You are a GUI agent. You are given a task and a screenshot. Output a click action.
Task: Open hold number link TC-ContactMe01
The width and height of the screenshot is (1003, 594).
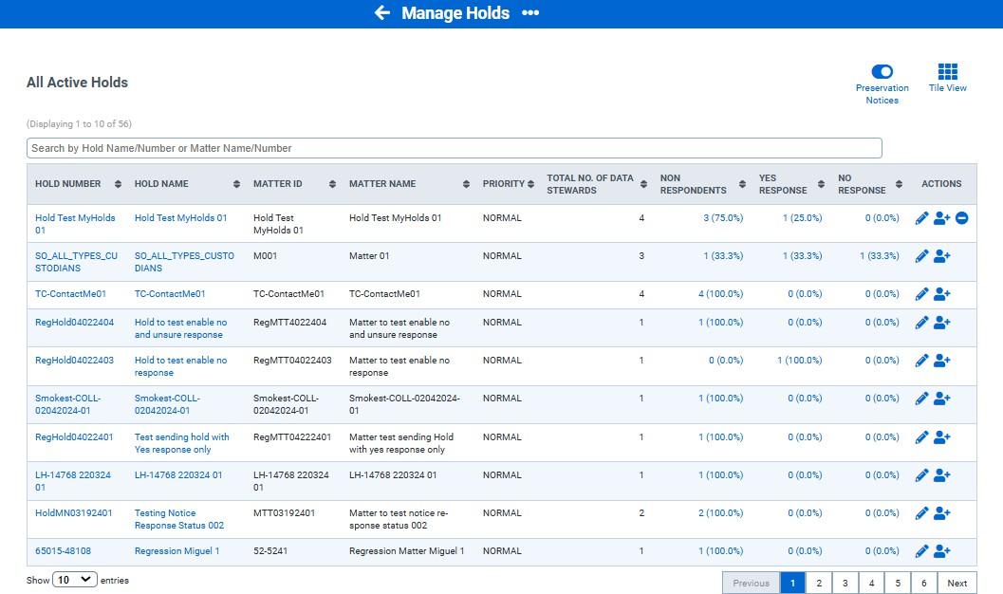[x=70, y=294]
